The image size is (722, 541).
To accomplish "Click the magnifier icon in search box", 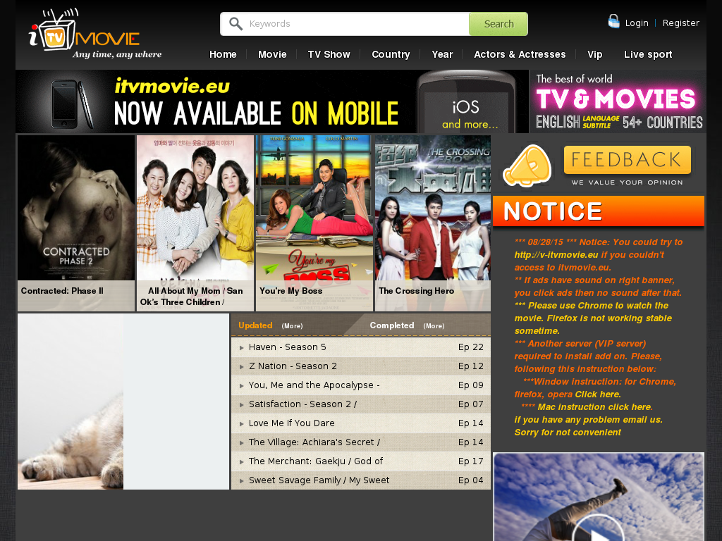I will pos(235,24).
